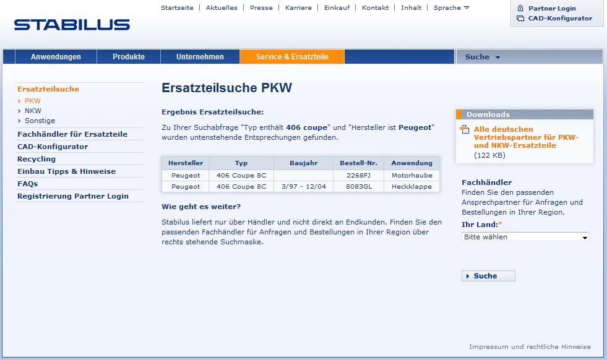Expand the Suche dropdown in navigation bar
Screen dimensions: 607x360
pos(483,57)
